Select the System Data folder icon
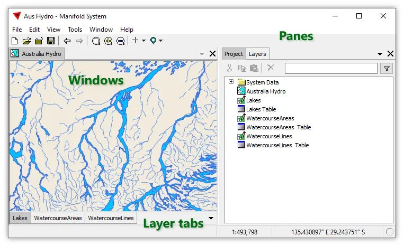 [x=241, y=82]
